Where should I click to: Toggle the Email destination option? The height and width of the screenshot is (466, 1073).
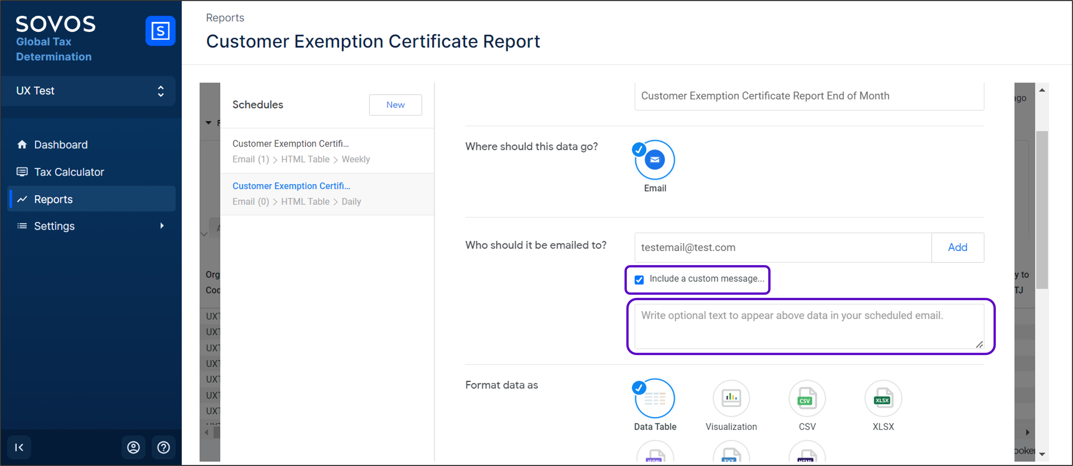(x=655, y=160)
